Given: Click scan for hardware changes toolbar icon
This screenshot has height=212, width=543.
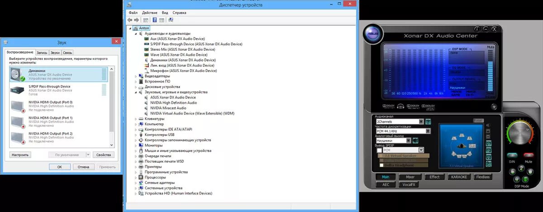Looking at the screenshot, I should pyautogui.click(x=171, y=20).
